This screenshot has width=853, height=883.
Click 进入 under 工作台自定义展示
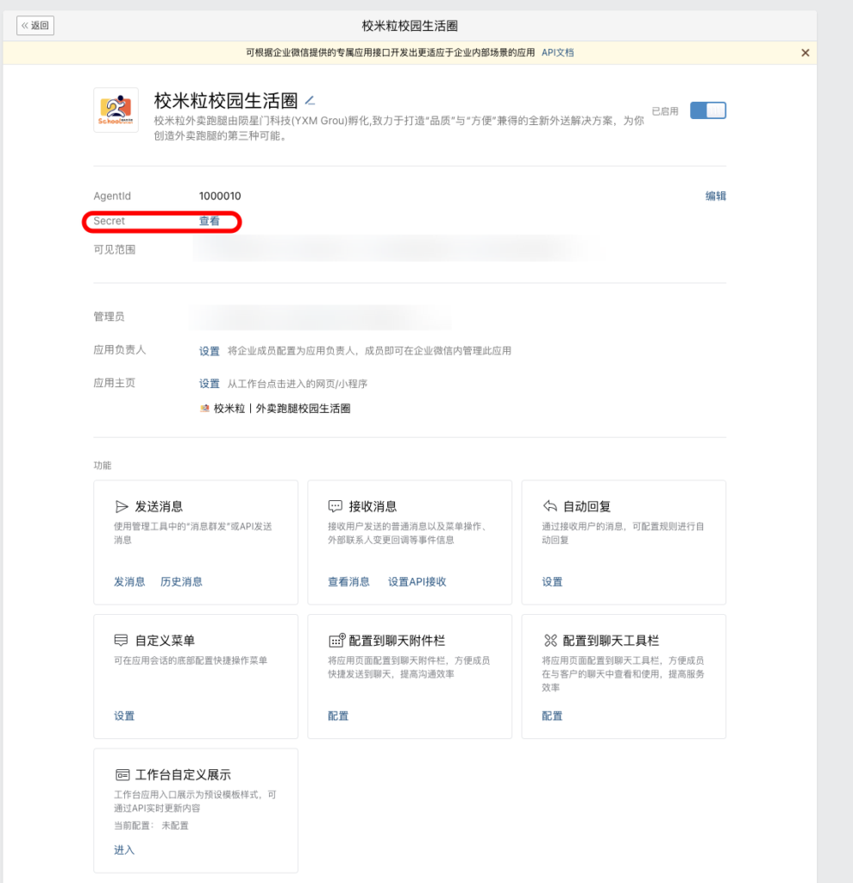[124, 850]
